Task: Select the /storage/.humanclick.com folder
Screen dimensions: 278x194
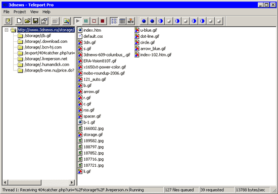Action: click(47, 64)
